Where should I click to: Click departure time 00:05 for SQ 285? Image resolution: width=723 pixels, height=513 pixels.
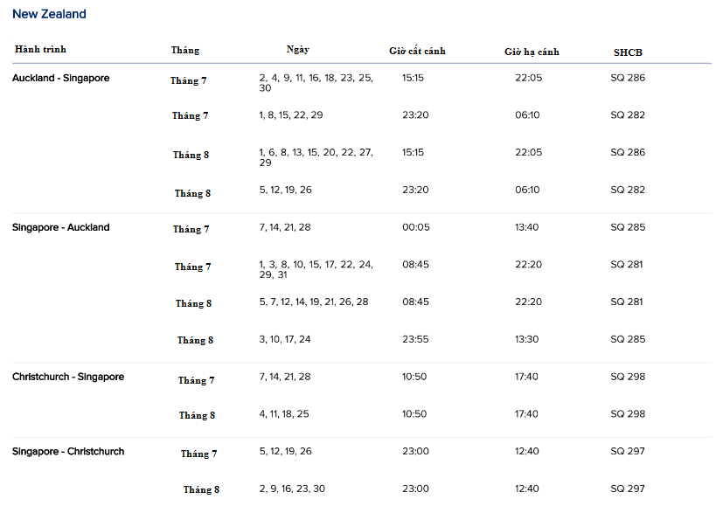(x=416, y=227)
